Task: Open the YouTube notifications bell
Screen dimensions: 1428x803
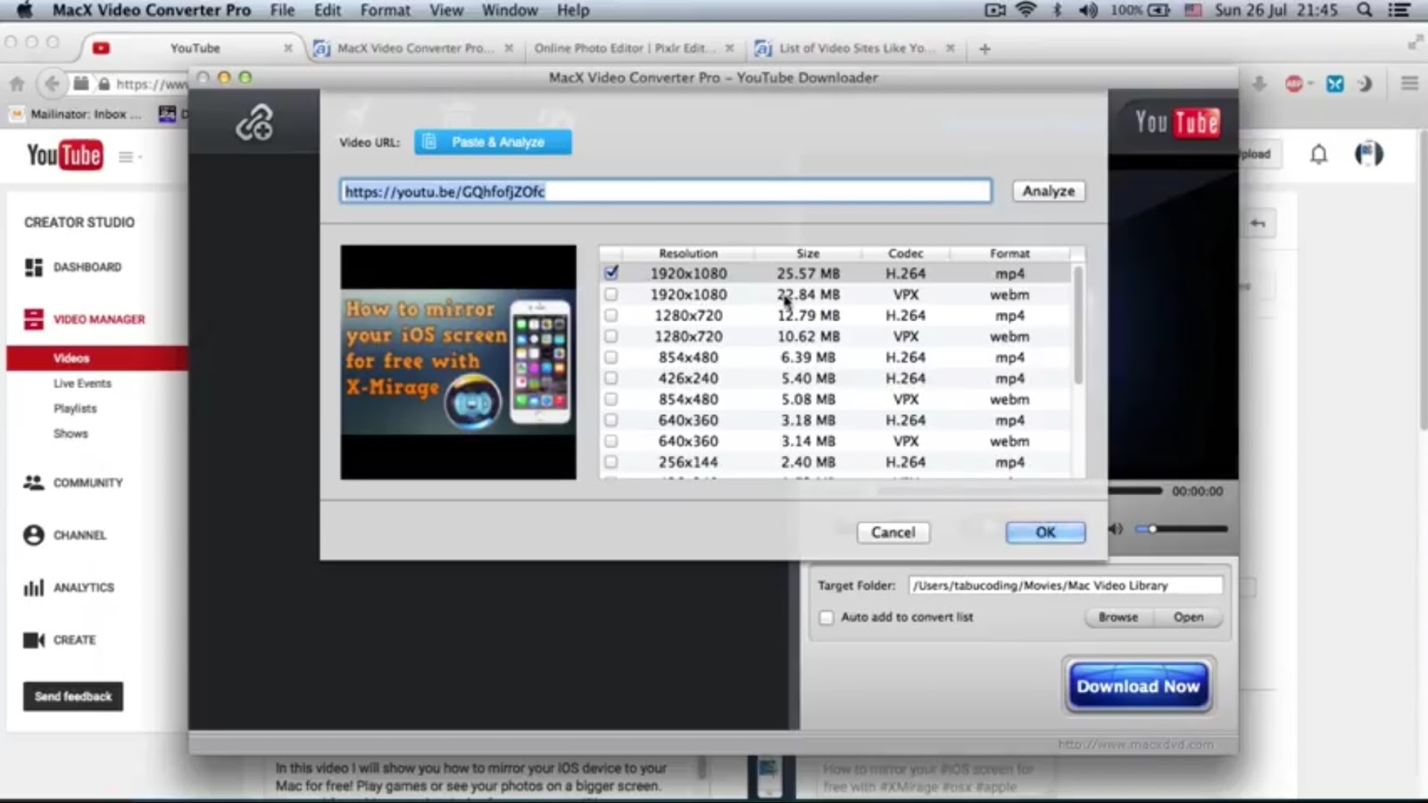Action: point(1318,154)
